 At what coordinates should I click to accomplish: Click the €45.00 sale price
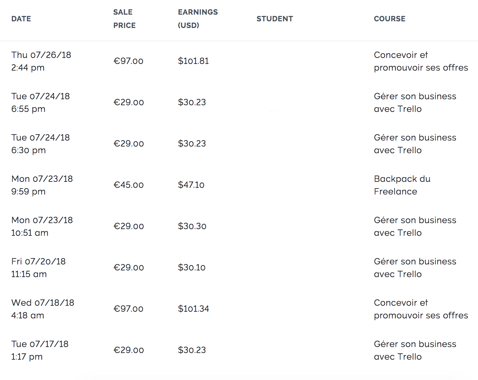(129, 185)
